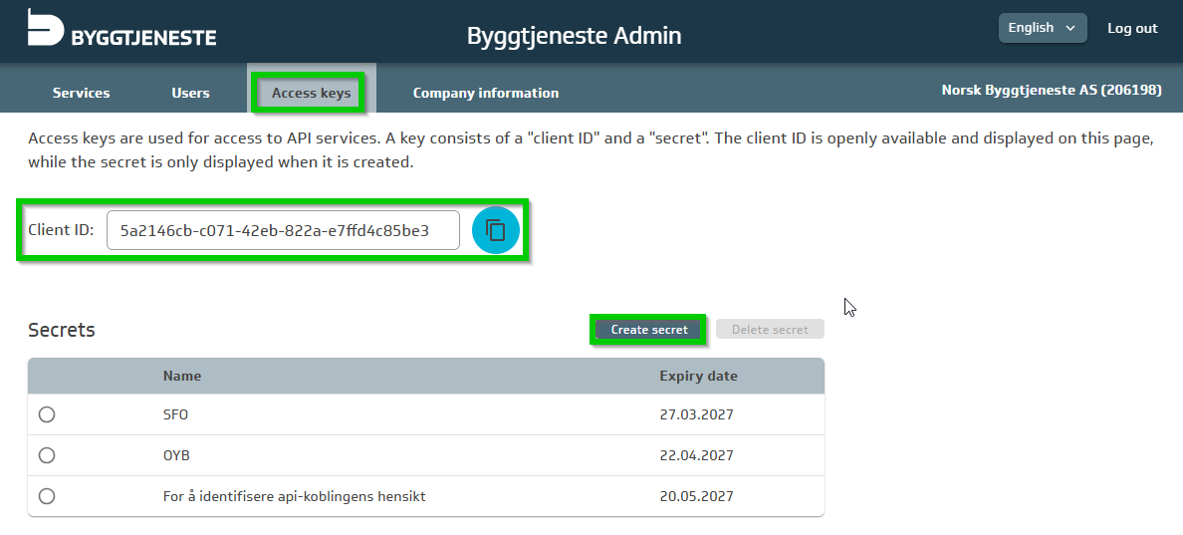Select the SFO secret radio button
This screenshot has height=535, width=1183.
pos(47,415)
